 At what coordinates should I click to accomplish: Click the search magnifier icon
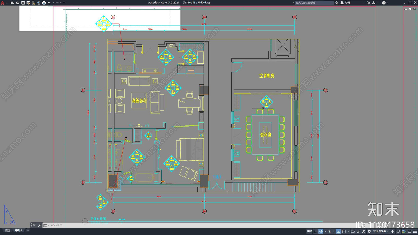pyautogui.click(x=337, y=3)
